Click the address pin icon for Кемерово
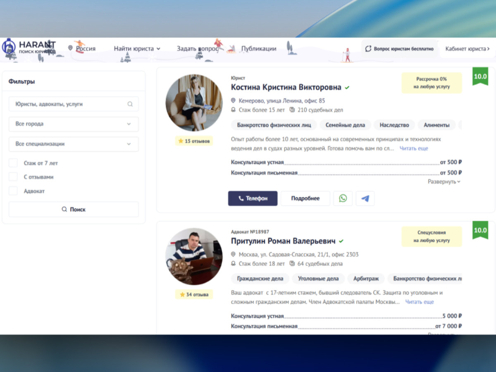Screen dimensions: 496x372 (233, 100)
